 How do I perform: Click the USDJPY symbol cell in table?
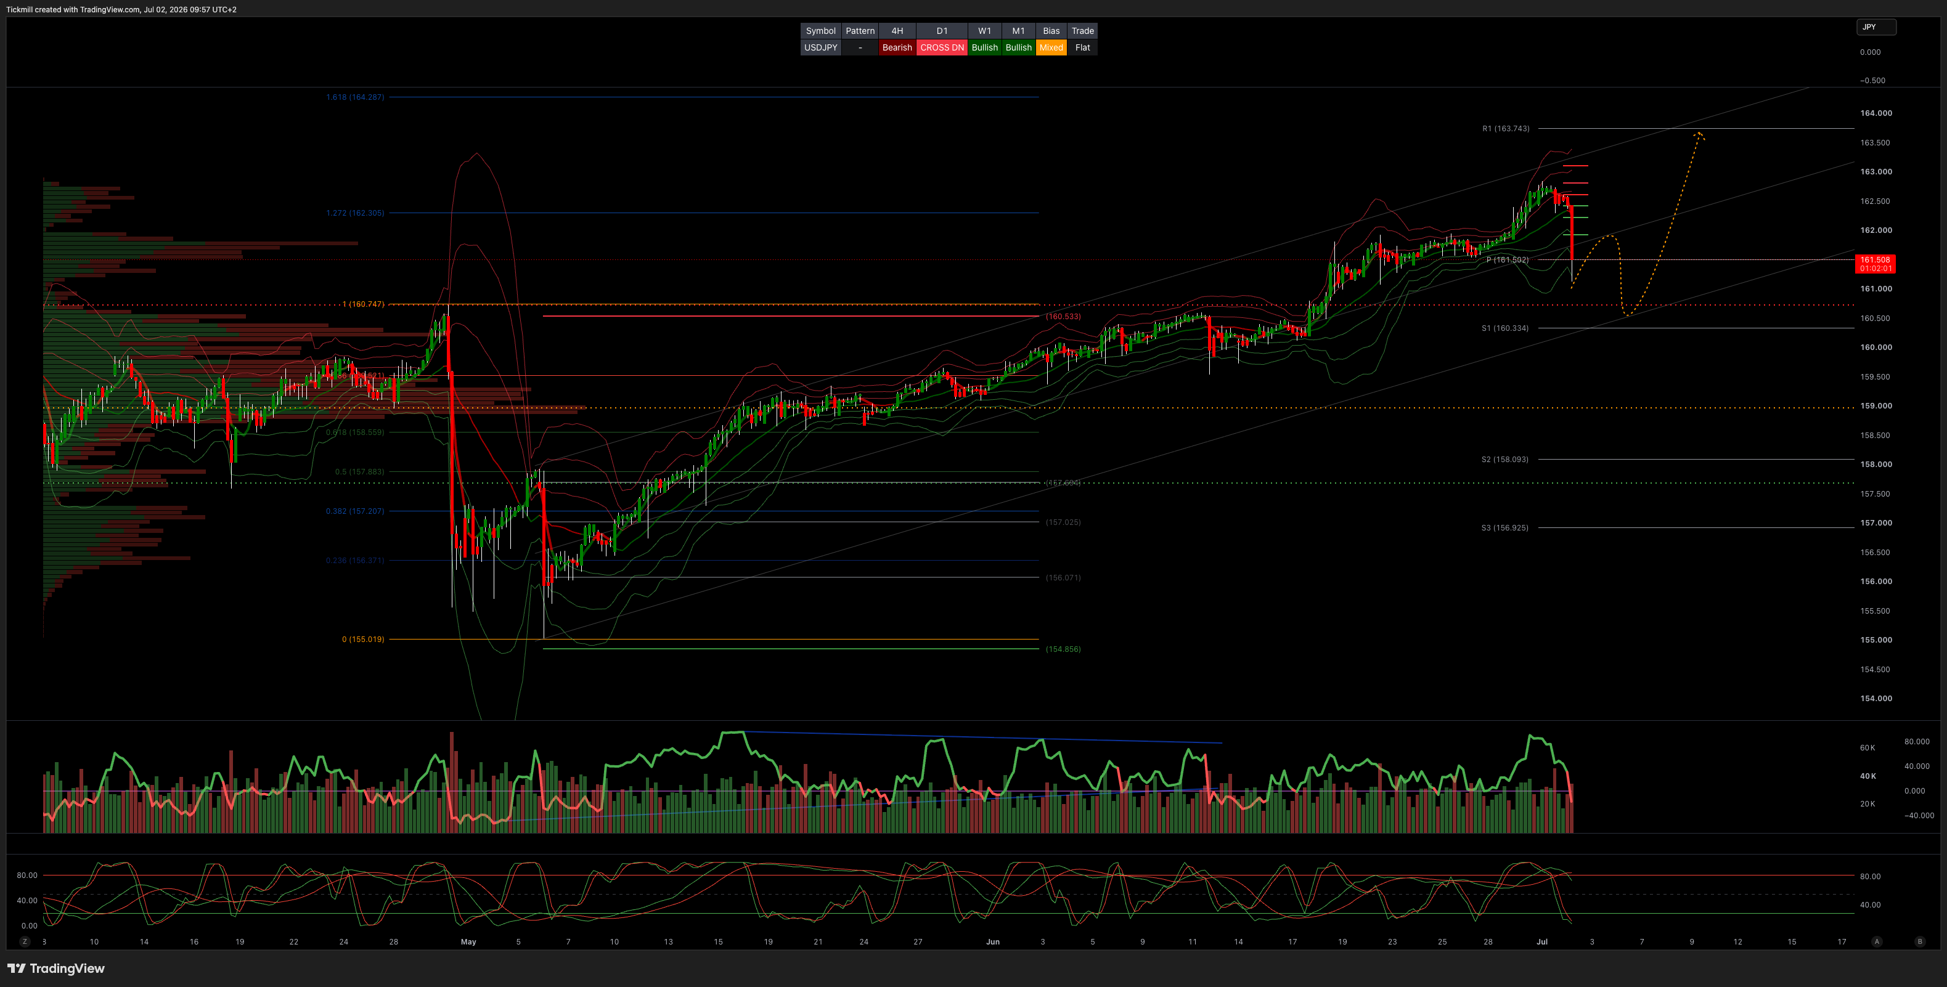[821, 47]
